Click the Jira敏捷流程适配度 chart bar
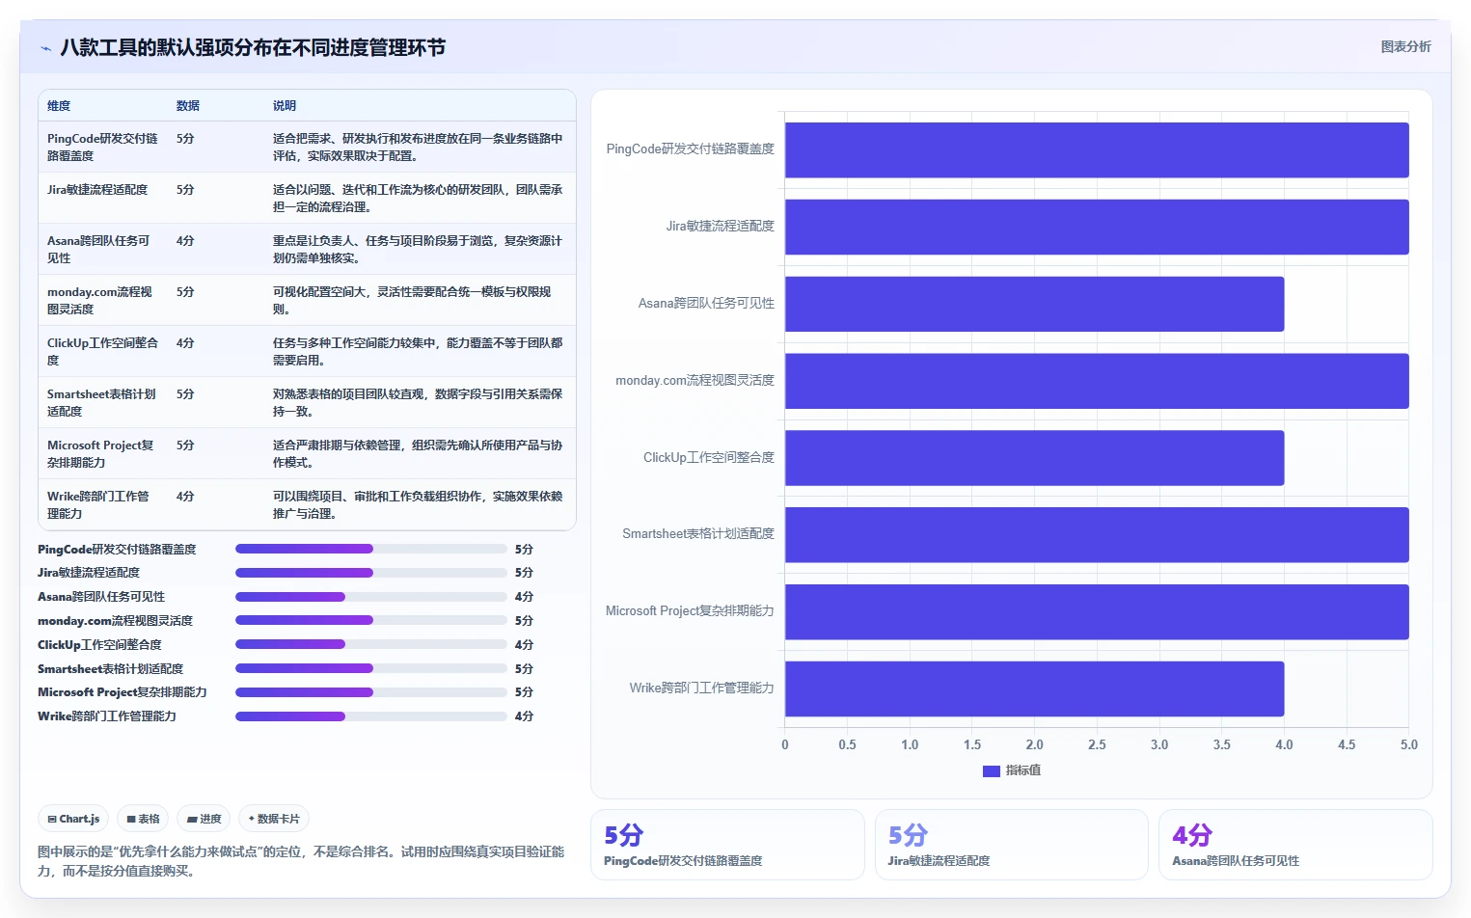The height and width of the screenshot is (918, 1471). click(1097, 227)
